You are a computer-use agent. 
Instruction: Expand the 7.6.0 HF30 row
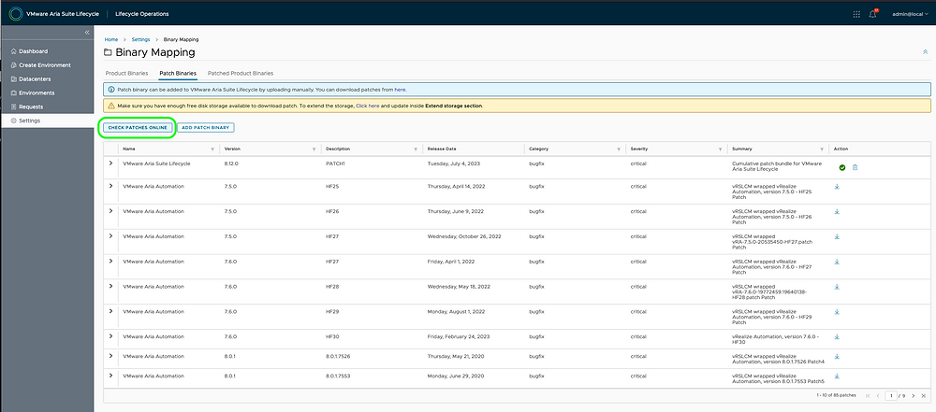110,336
